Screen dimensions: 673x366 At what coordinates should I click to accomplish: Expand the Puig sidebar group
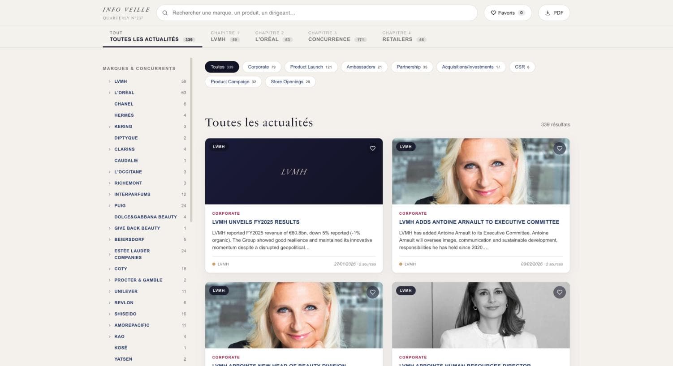[109, 206]
